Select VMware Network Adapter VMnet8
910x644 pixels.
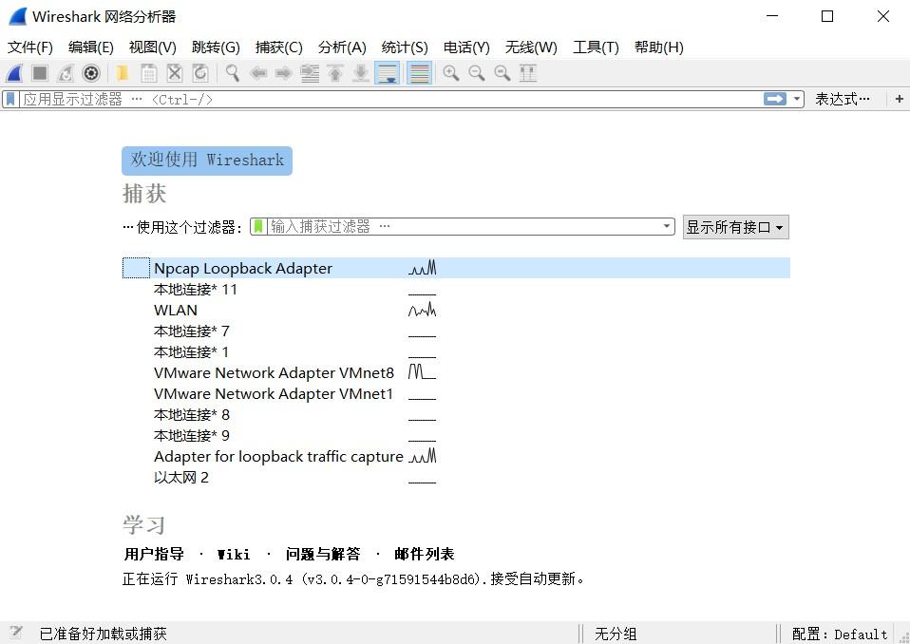(x=456, y=372)
